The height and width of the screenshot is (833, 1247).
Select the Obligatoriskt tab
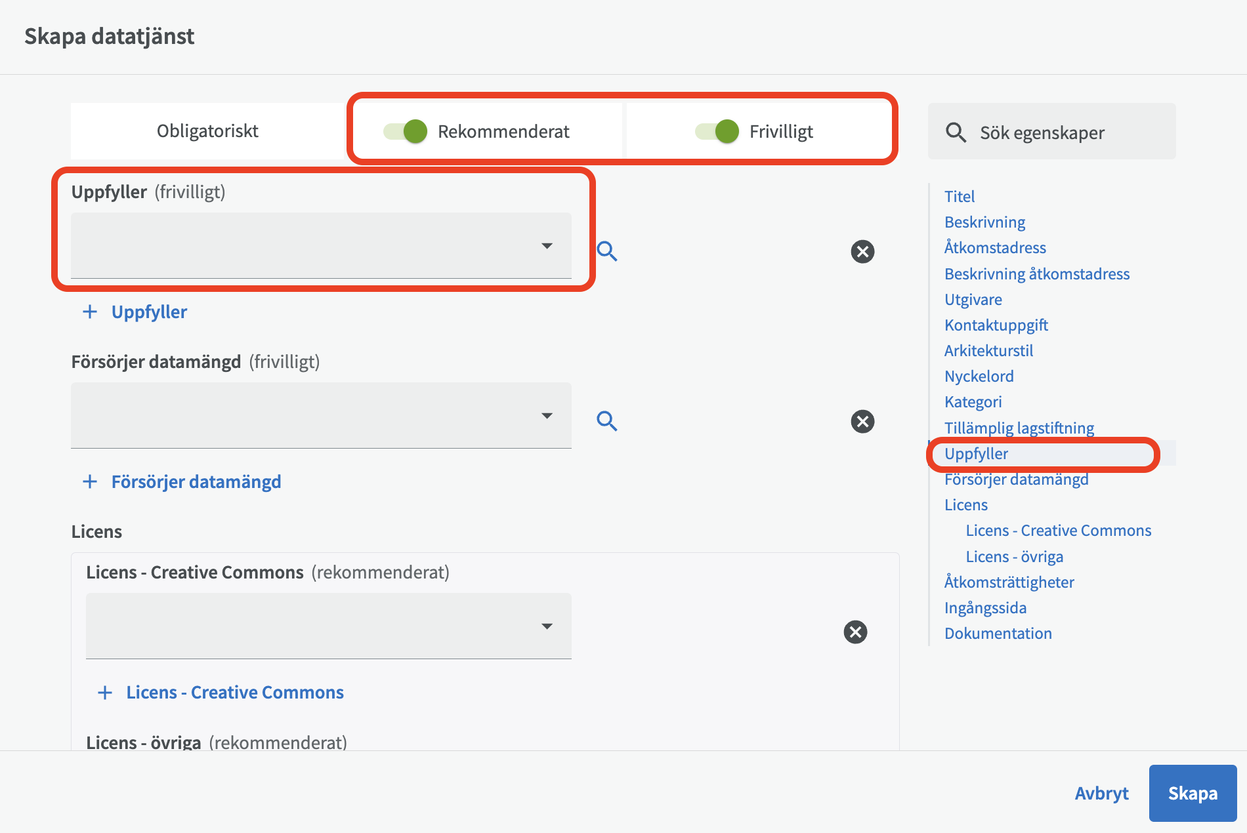[207, 131]
